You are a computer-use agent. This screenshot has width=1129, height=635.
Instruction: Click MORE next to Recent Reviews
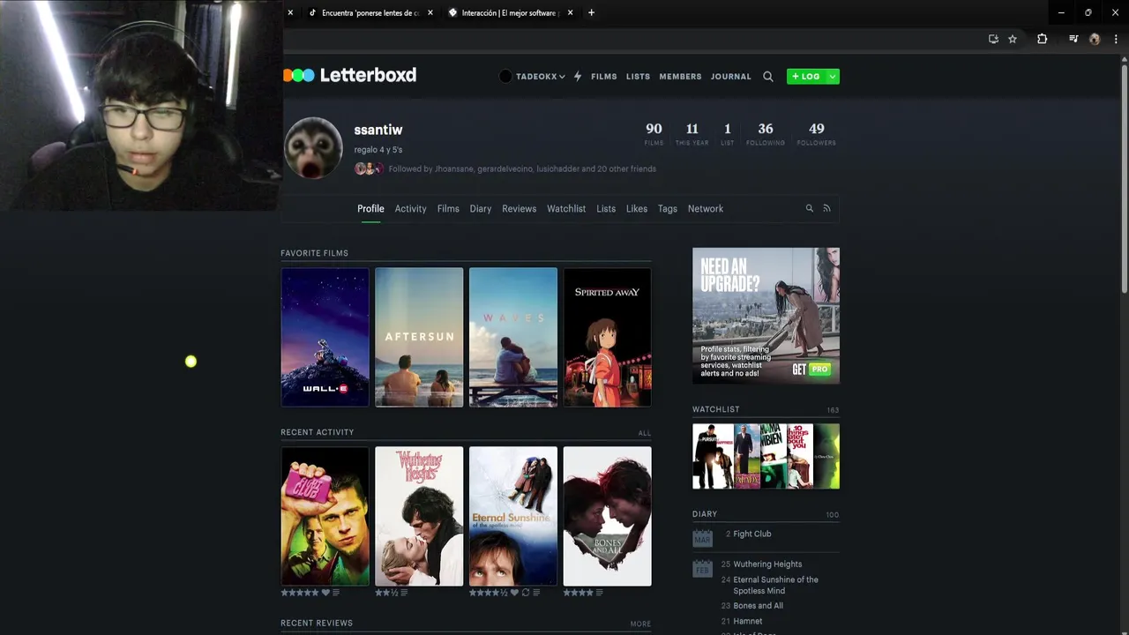pyautogui.click(x=640, y=624)
